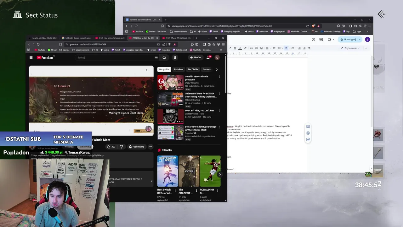The image size is (403, 227).
Task: Like the video with 307 likes
Action: pos(111,147)
